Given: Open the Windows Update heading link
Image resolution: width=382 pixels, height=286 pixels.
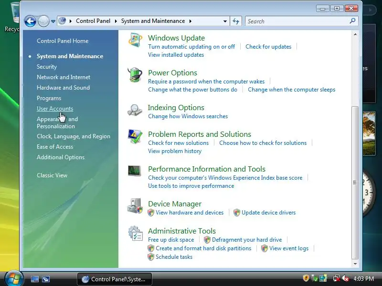Looking at the screenshot, I should 176,38.
